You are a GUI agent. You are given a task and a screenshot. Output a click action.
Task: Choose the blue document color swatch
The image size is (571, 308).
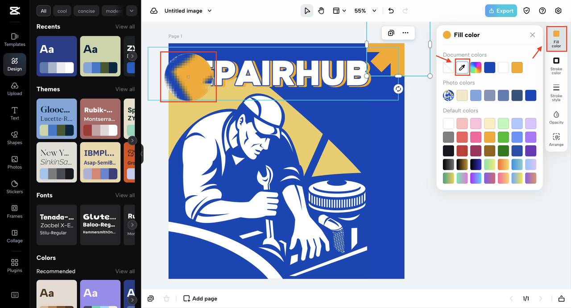tap(490, 68)
